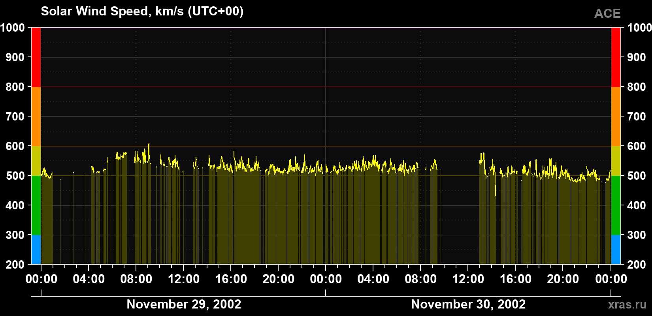Select the "November 29, 2002" date label
This screenshot has width=652, height=316.
coord(184,304)
